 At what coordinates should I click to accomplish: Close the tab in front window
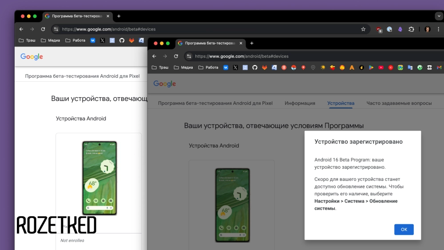click(241, 44)
